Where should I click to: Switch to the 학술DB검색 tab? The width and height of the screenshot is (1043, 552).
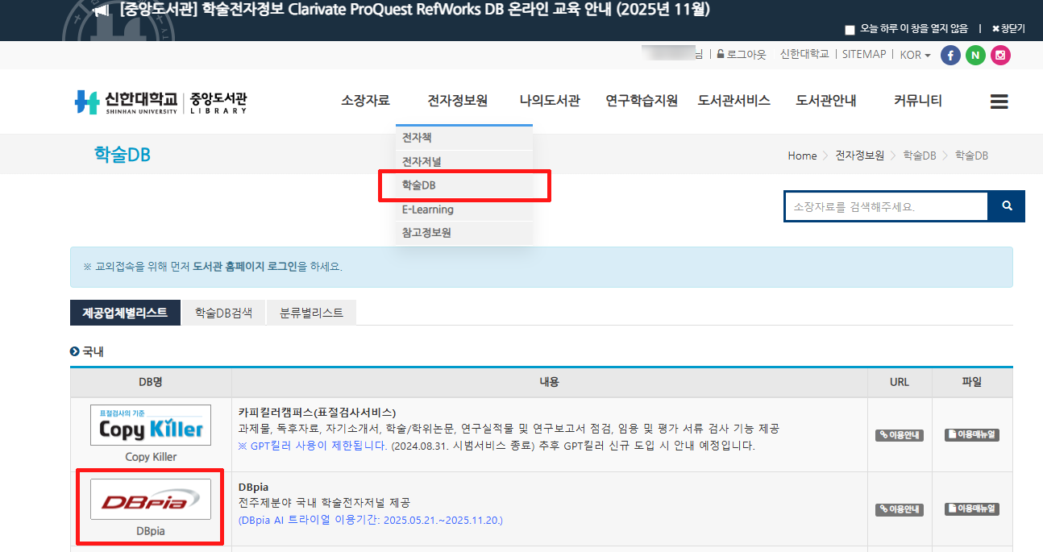223,313
